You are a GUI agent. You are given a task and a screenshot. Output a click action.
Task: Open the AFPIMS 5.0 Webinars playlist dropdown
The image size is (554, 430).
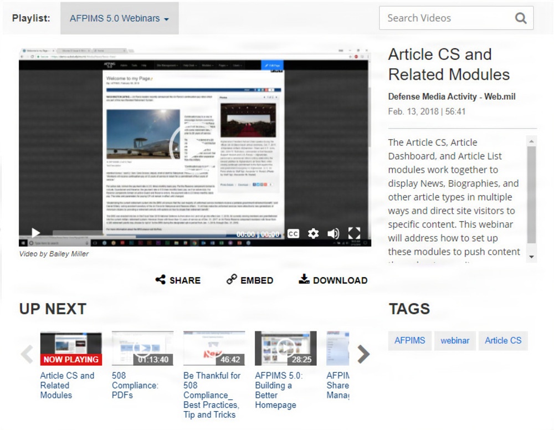[120, 18]
